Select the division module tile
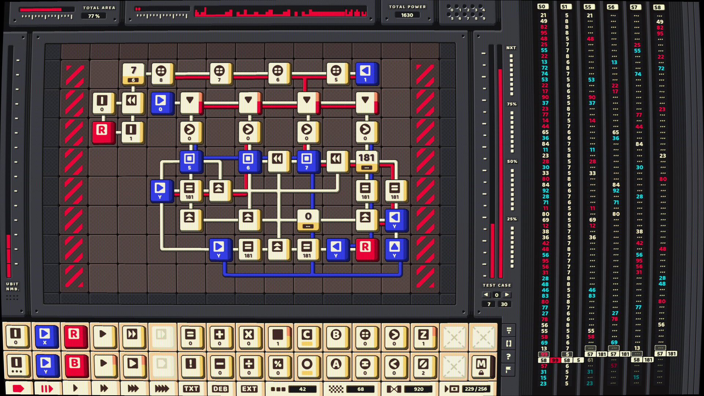The image size is (704, 396). [x=249, y=366]
